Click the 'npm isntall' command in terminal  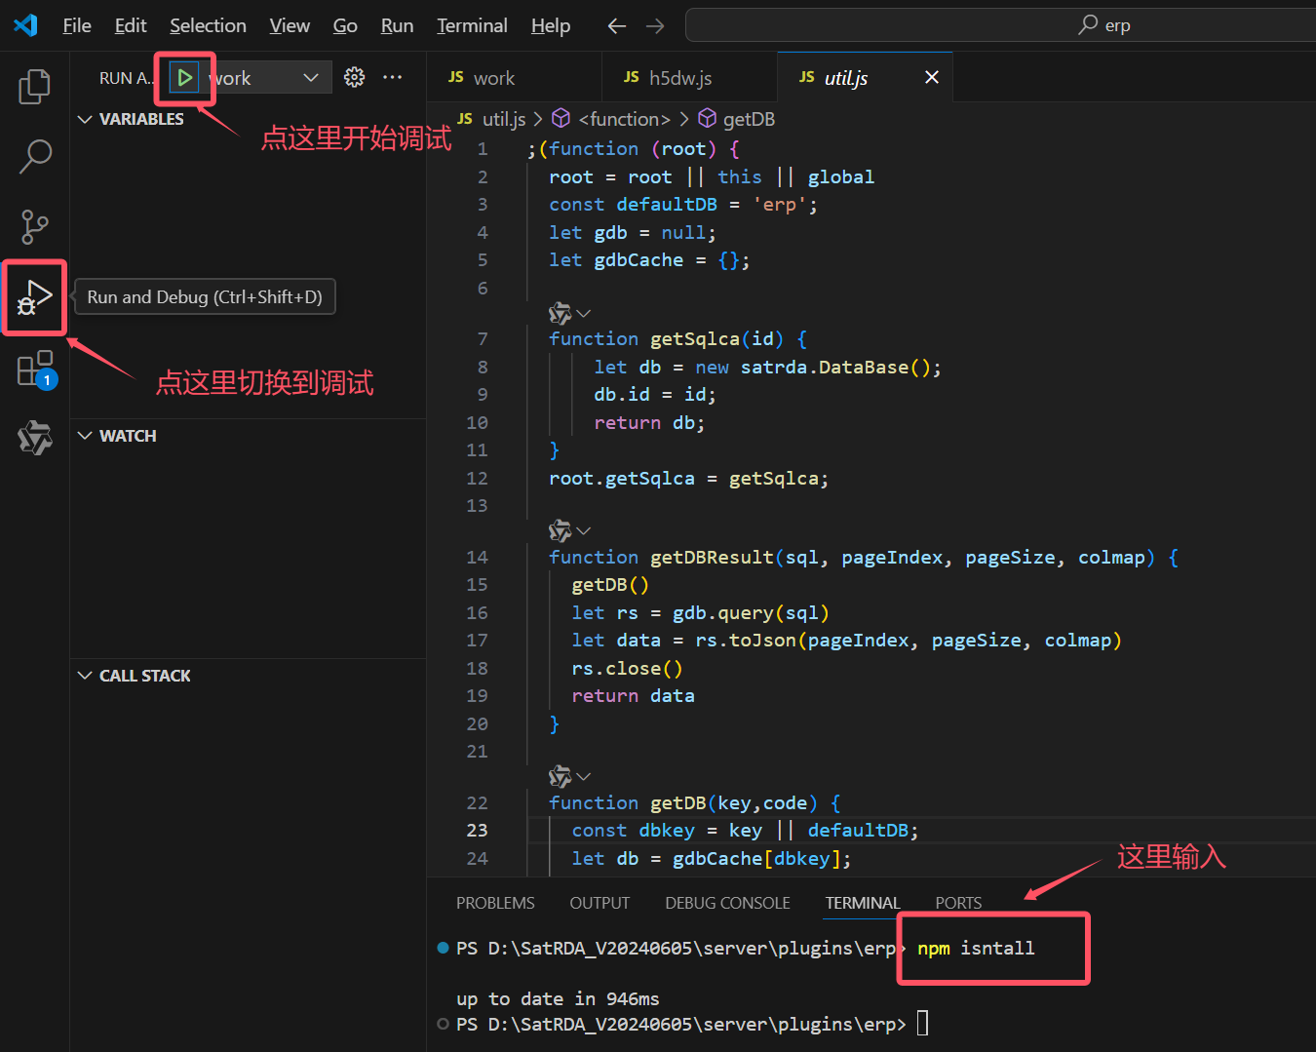point(976,948)
